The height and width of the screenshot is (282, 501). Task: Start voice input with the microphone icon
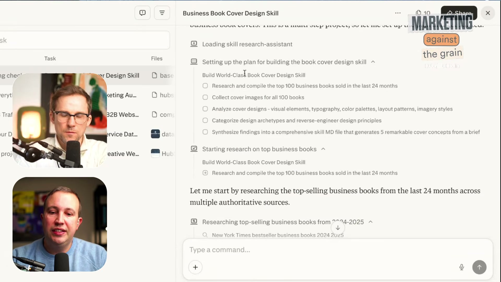pyautogui.click(x=461, y=267)
